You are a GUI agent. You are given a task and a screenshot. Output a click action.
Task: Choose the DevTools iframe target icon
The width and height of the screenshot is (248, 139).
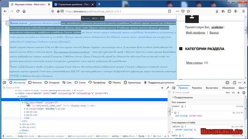click(227, 83)
